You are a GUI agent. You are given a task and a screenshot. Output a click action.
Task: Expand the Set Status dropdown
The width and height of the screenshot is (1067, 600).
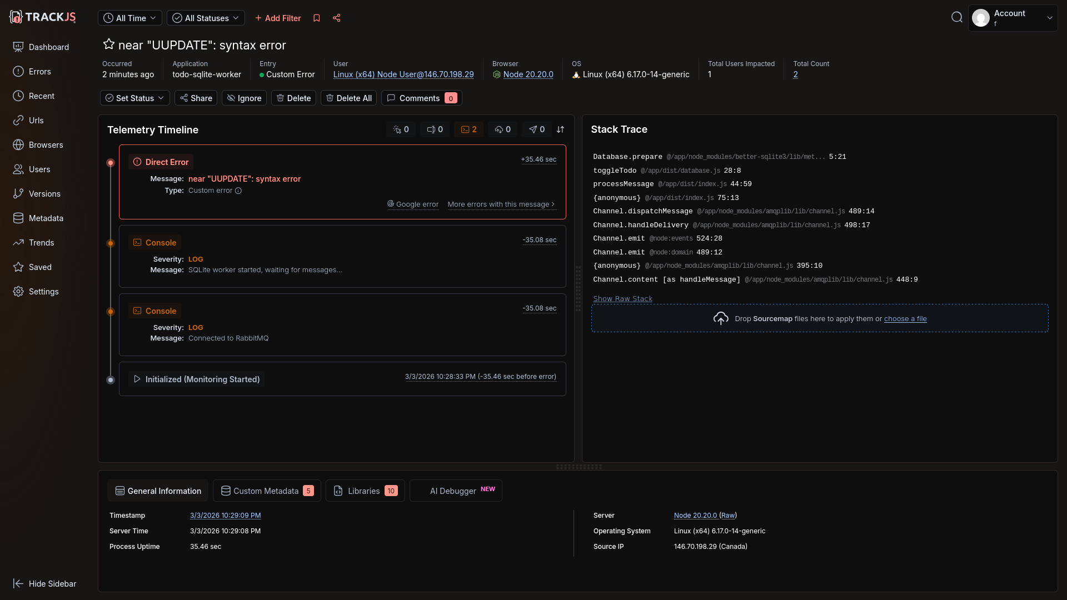(x=134, y=98)
